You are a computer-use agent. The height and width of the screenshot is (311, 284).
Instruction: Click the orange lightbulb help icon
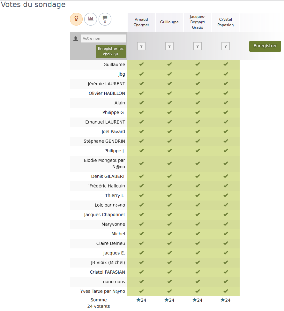pos(76,19)
